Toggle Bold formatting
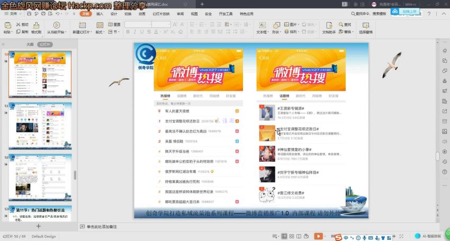 point(128,32)
